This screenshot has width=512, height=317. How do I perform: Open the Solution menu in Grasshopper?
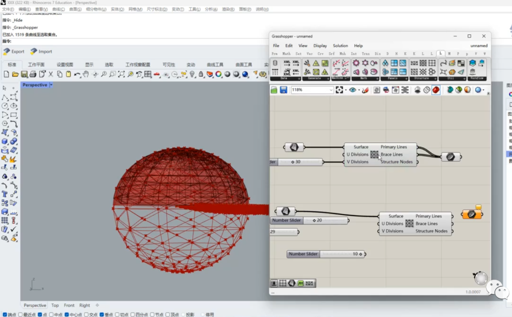(340, 46)
